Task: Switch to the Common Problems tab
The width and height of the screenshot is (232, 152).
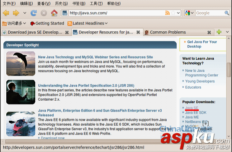Action: (x=168, y=32)
